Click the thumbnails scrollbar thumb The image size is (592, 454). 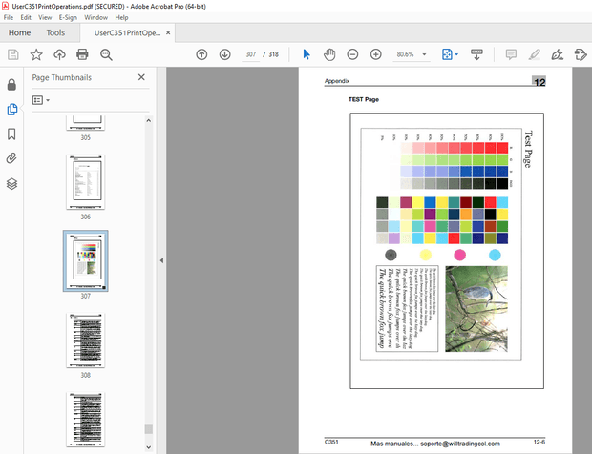click(x=149, y=429)
